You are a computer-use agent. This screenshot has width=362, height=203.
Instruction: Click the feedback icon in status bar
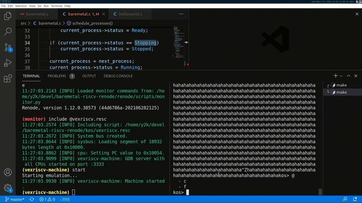345,199
